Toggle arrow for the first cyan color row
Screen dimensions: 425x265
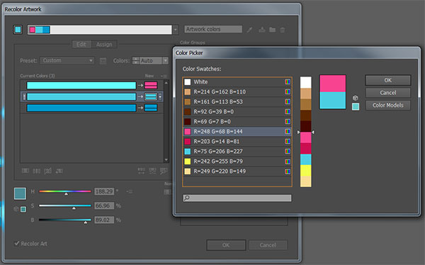point(140,86)
